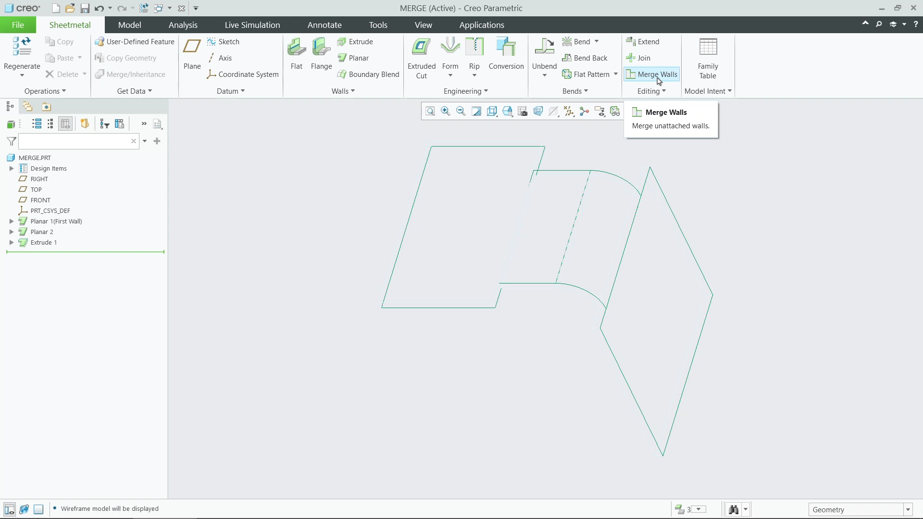923x519 pixels.
Task: Click the Join editing tool
Action: click(x=638, y=58)
